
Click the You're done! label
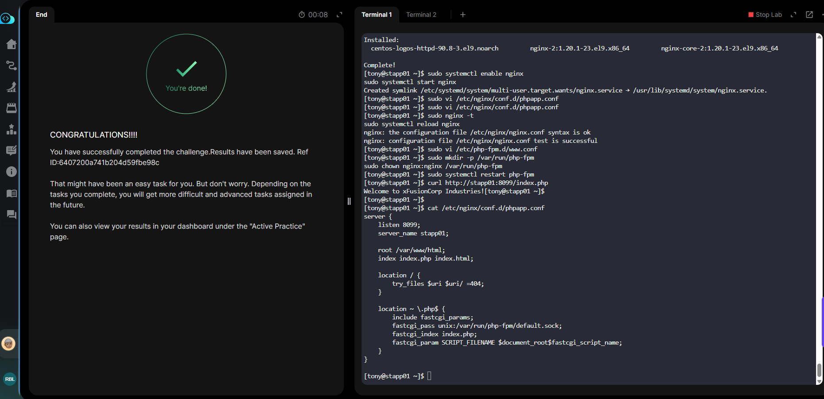tap(186, 88)
